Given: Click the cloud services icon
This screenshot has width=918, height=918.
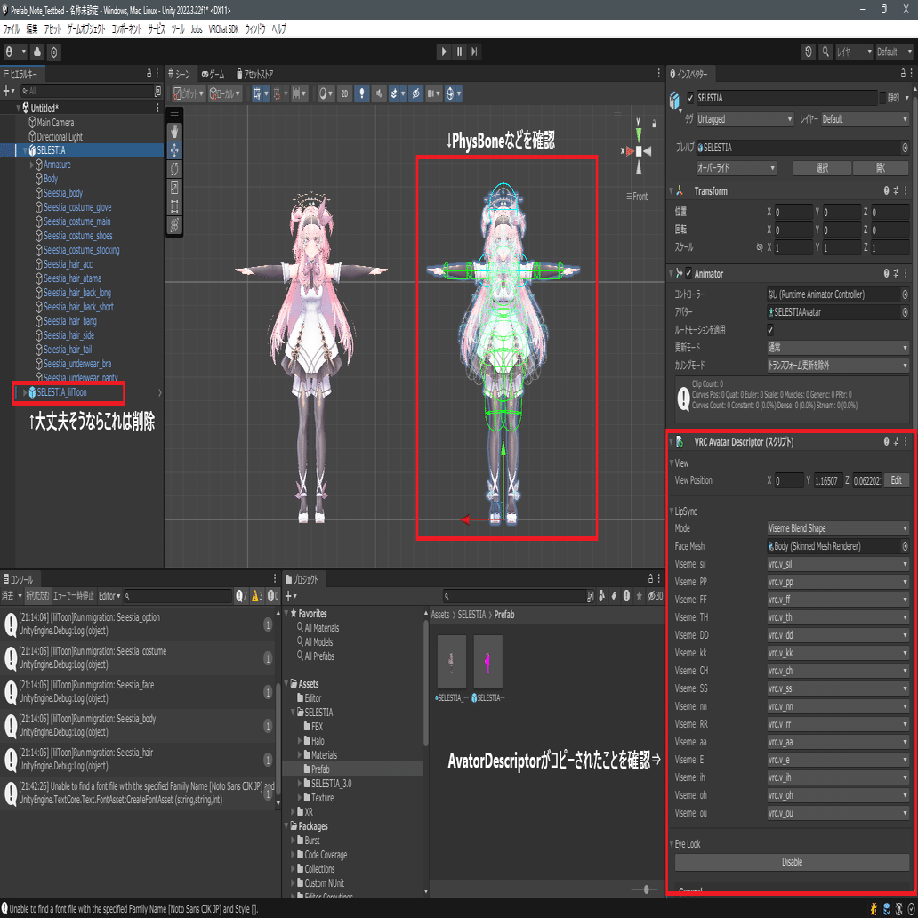Looking at the screenshot, I should [x=37, y=52].
